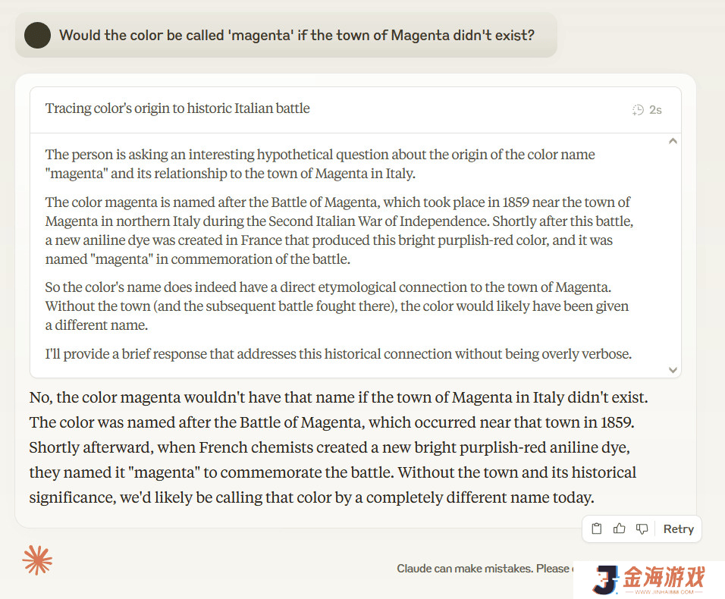Click the paragraph starting 'The person is asking'

[x=320, y=164]
